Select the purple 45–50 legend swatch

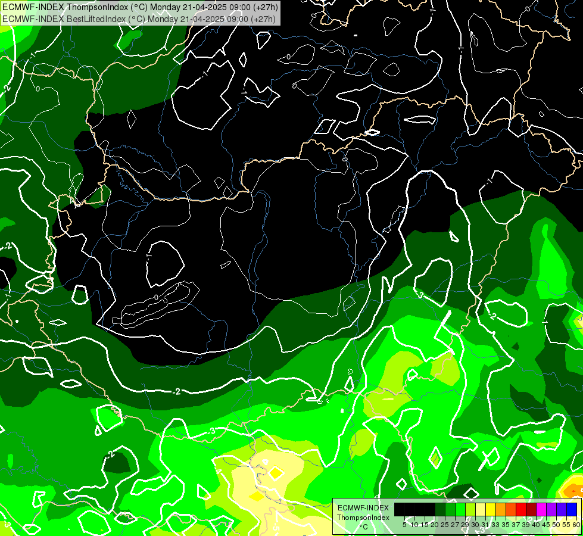[551, 510]
